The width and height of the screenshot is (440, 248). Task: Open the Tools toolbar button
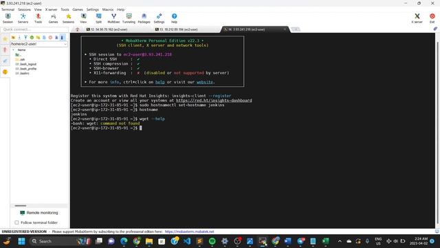click(x=38, y=19)
